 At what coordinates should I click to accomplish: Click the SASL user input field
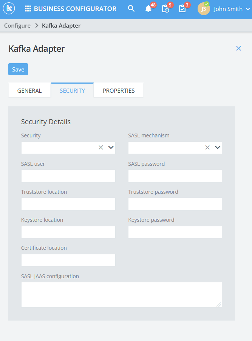coord(68,176)
